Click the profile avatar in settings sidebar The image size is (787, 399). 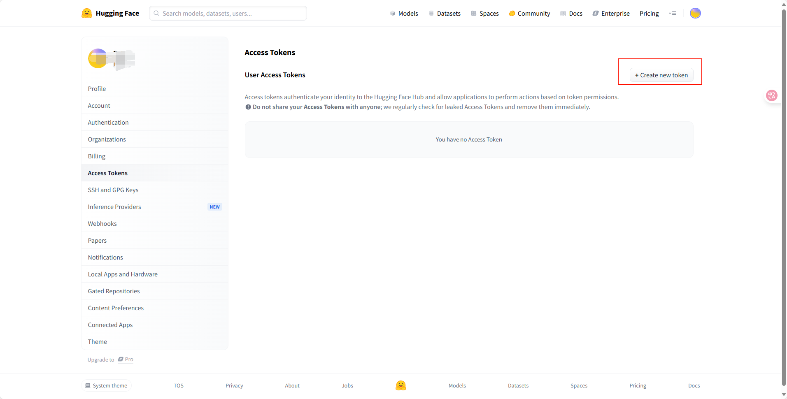tap(98, 58)
